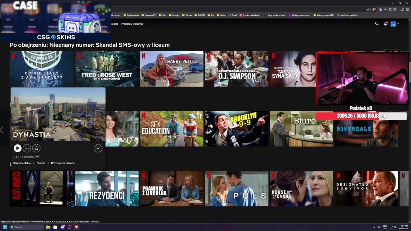Open 'Amerykańska obława O.J. Simpson' card
Screen dimensions: 411x231
click(237, 69)
